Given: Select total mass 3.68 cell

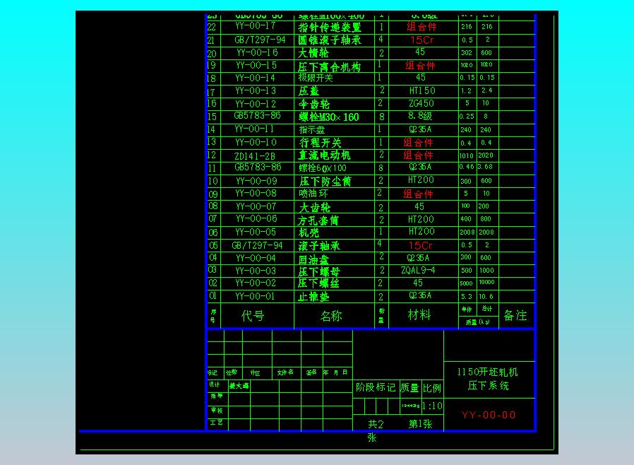Looking at the screenshot, I should (x=485, y=167).
